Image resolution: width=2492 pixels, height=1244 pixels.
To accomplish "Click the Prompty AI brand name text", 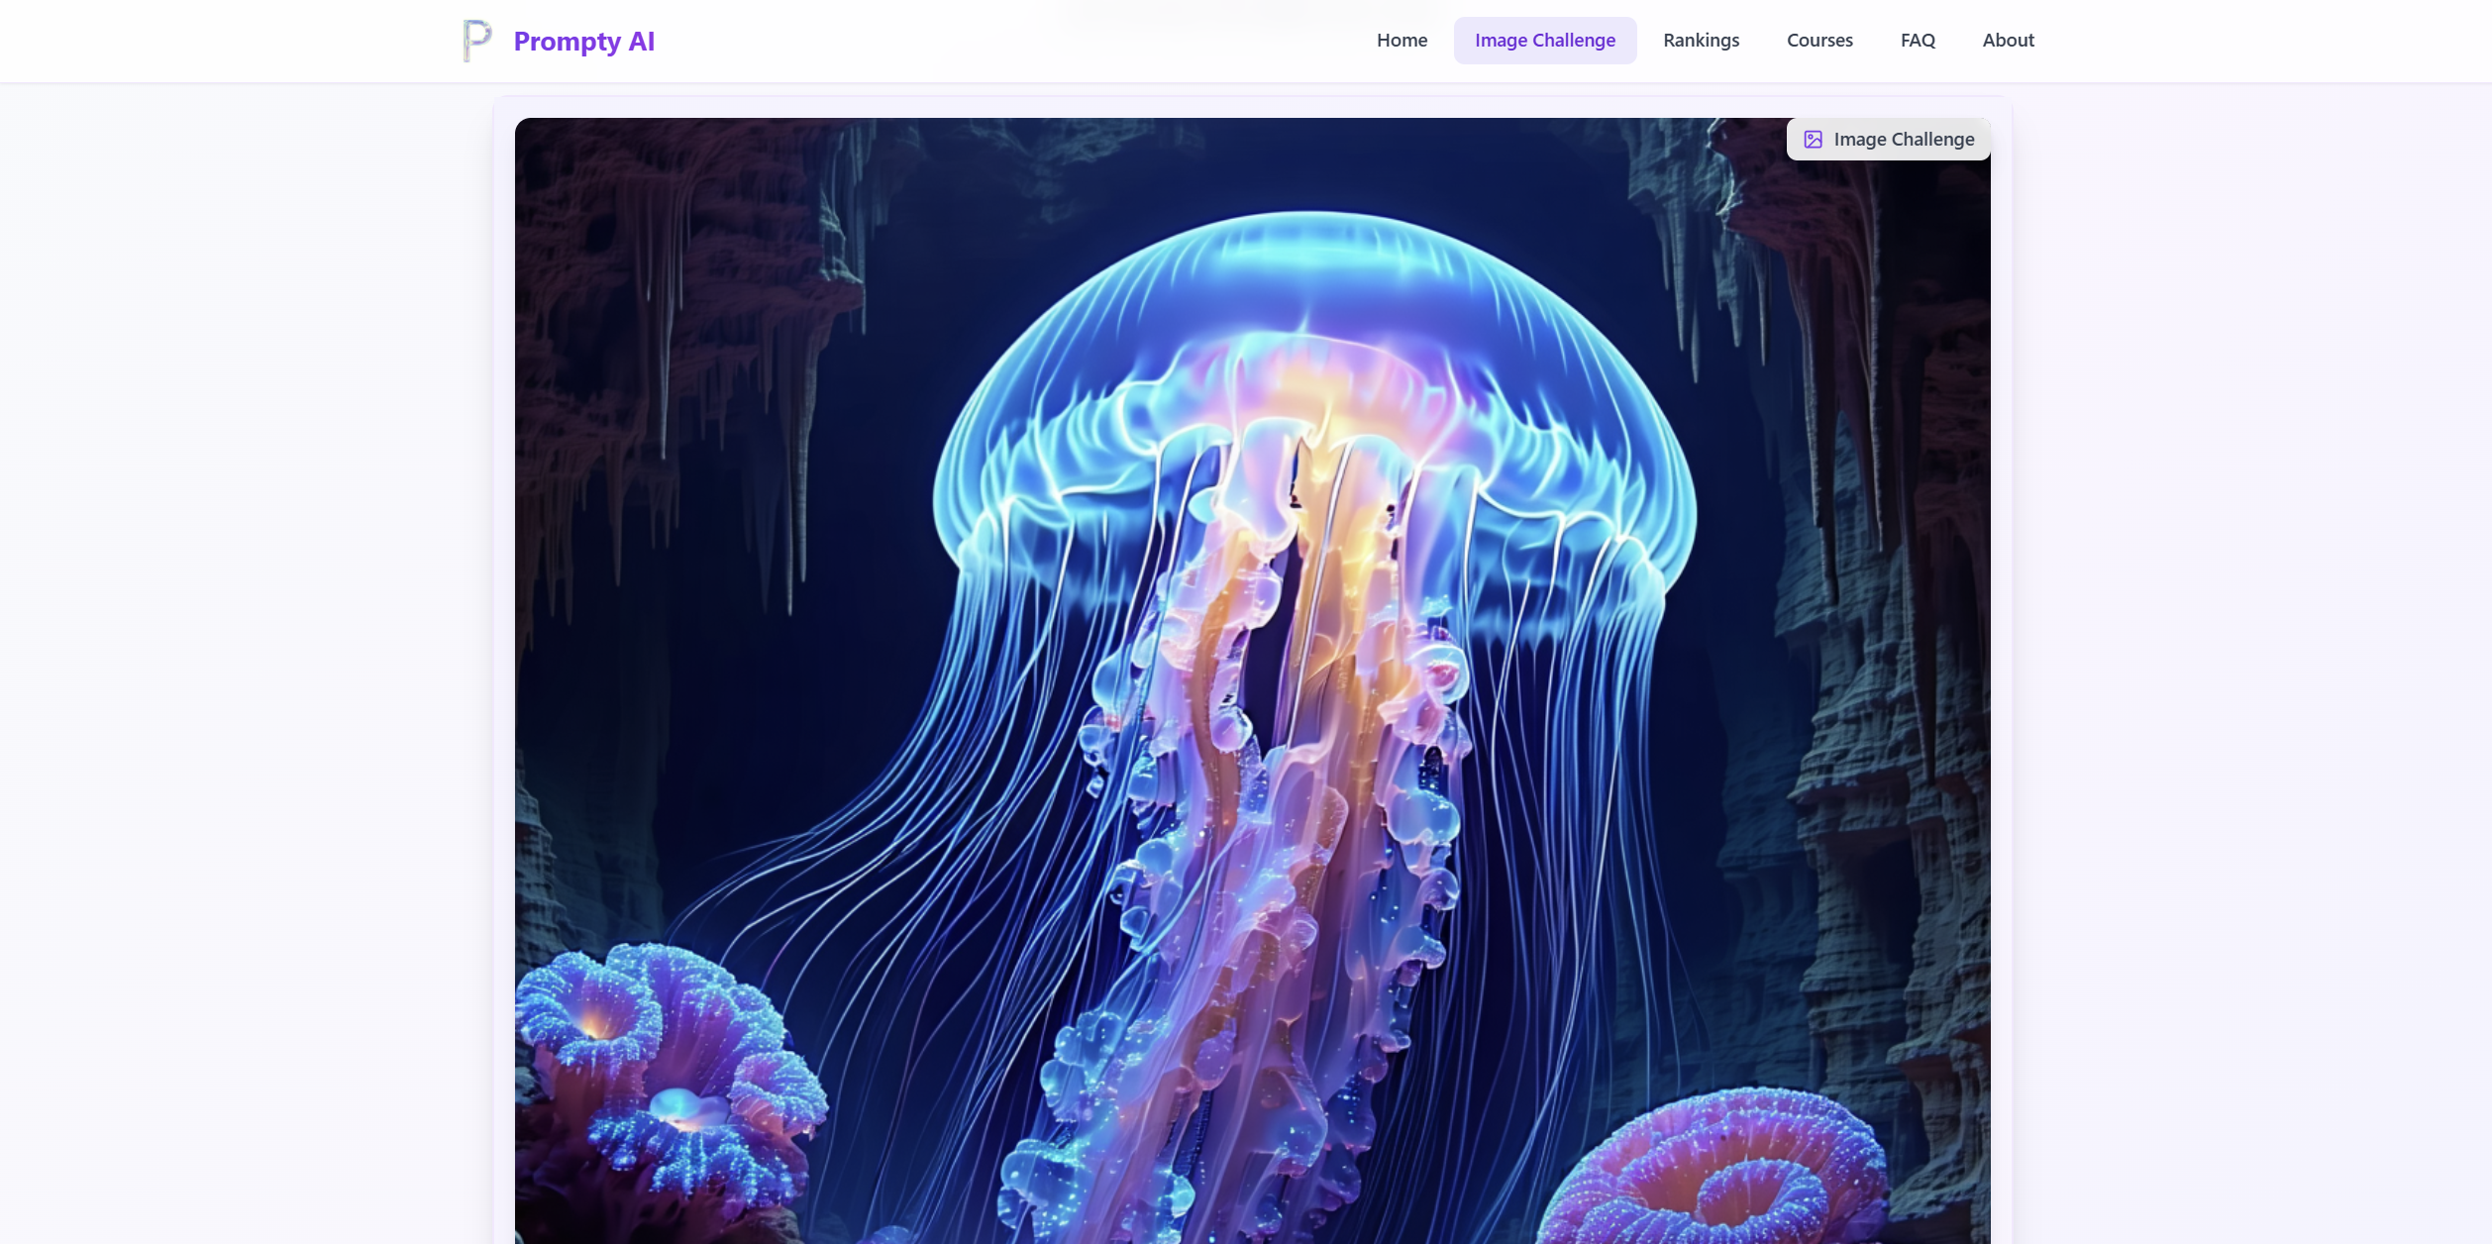I will [x=583, y=42].
